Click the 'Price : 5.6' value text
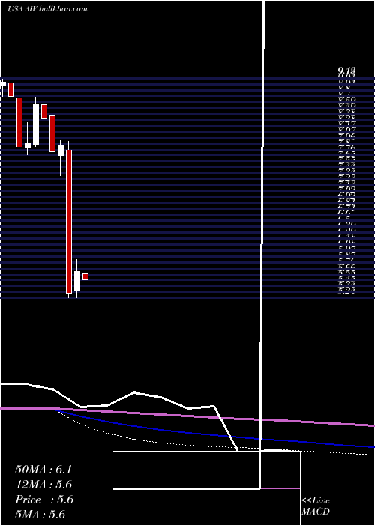The height and width of the screenshot is (526, 375). click(x=44, y=500)
